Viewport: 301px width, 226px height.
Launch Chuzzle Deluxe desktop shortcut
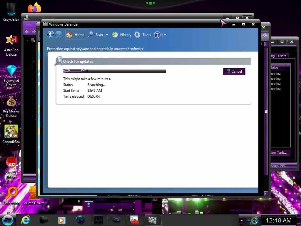pos(11,168)
